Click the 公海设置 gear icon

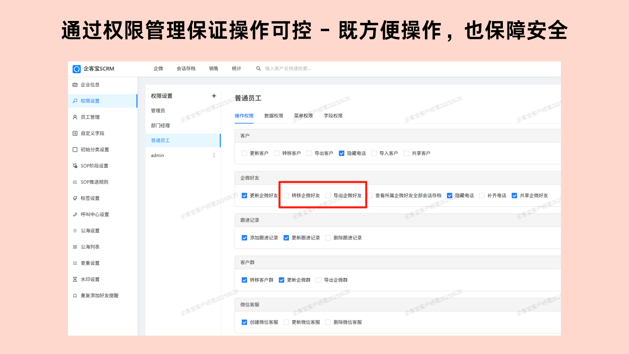click(x=75, y=231)
